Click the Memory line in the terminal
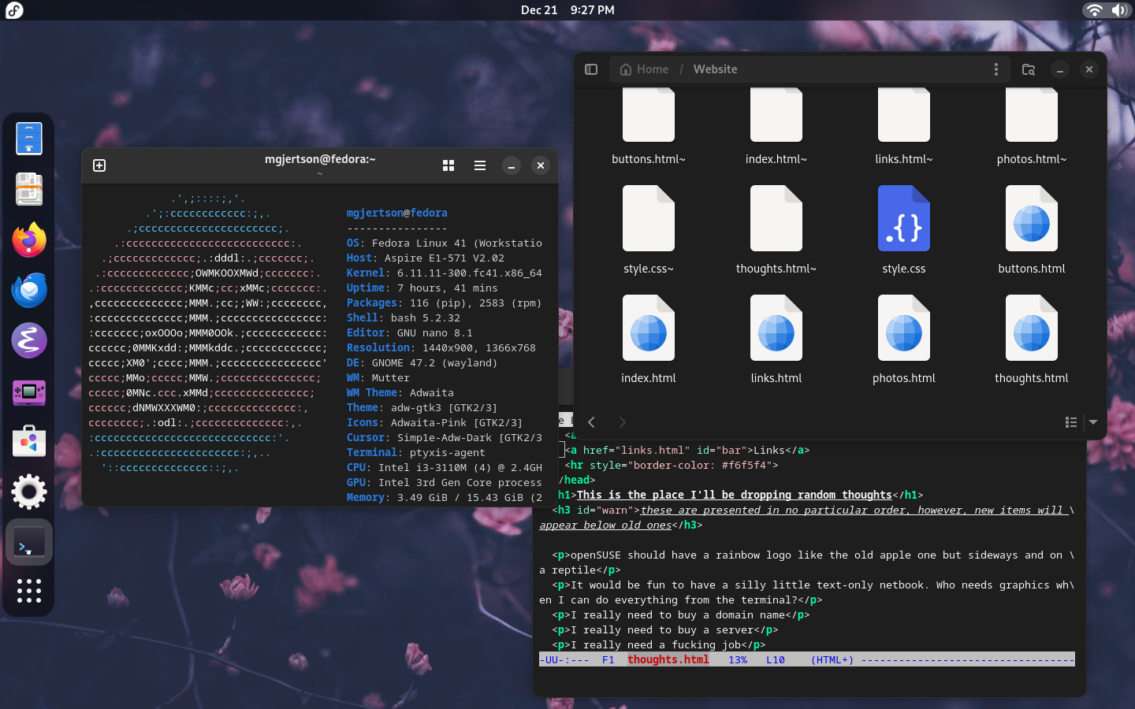1135x709 pixels. point(445,497)
